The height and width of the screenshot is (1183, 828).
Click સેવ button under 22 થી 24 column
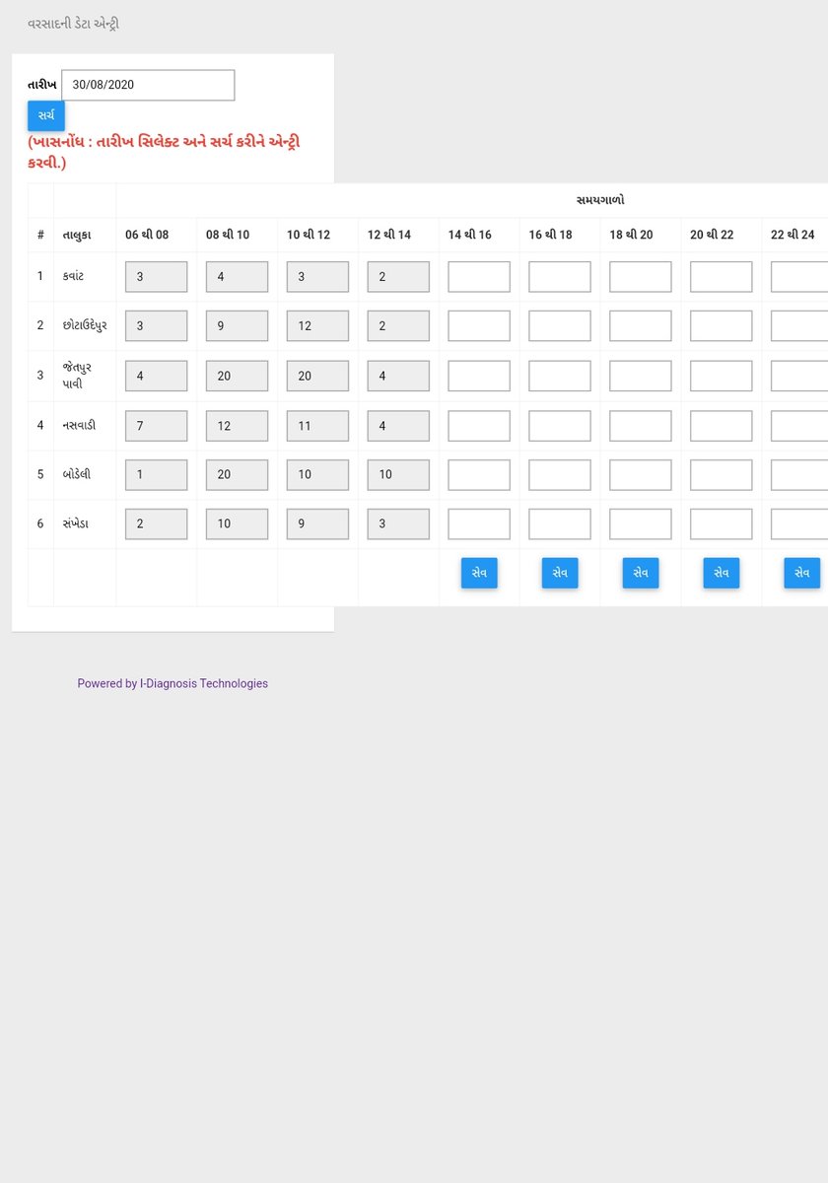pos(802,573)
